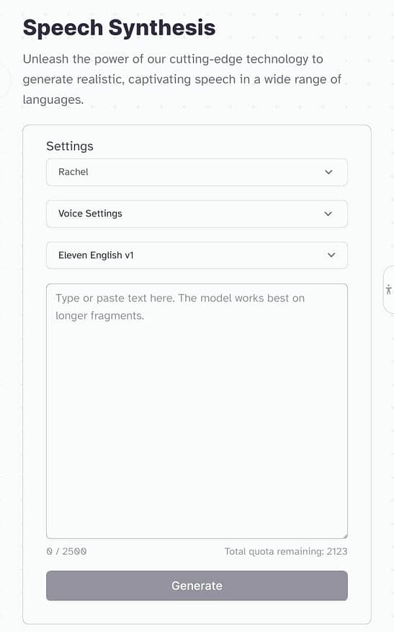The image size is (394, 632).
Task: Click the description paragraph below the heading
Action: click(182, 79)
